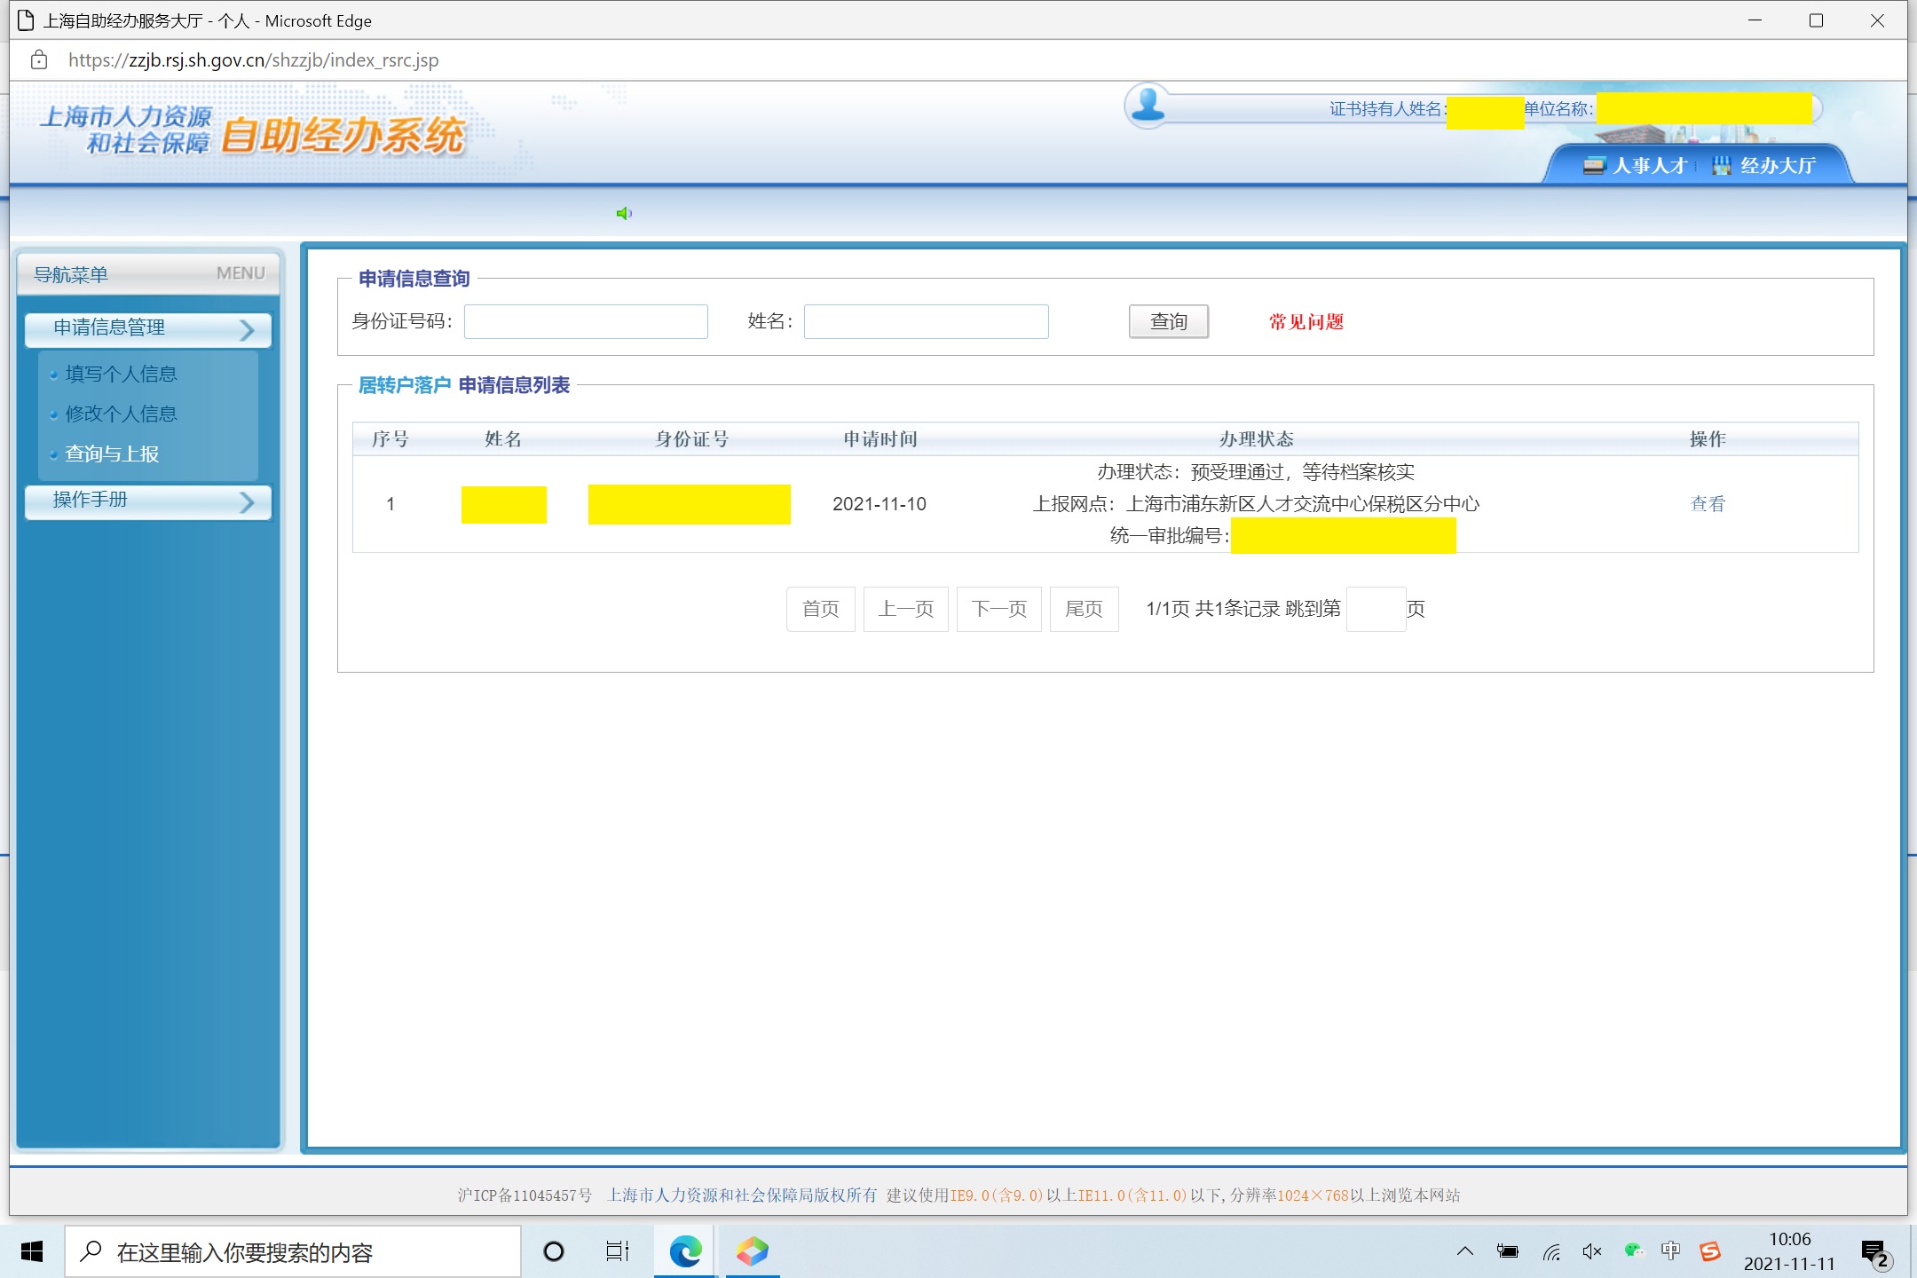Open the 经办大厅 tab
The height and width of the screenshot is (1278, 1917).
[1764, 165]
